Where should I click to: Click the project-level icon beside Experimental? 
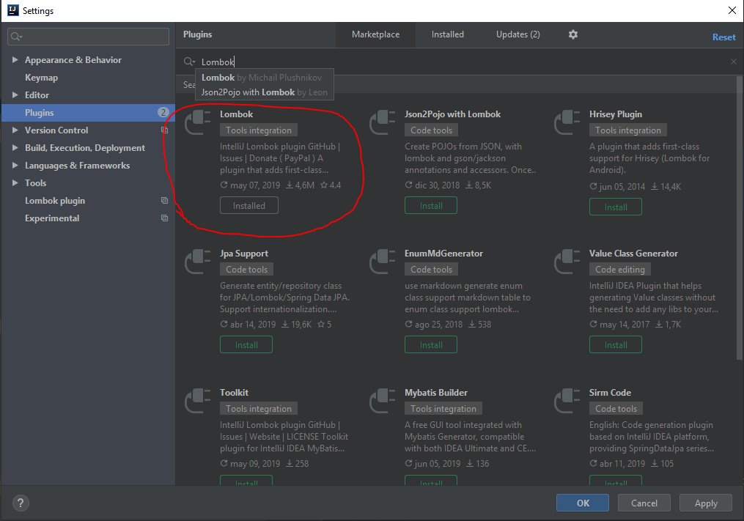pyautogui.click(x=165, y=218)
